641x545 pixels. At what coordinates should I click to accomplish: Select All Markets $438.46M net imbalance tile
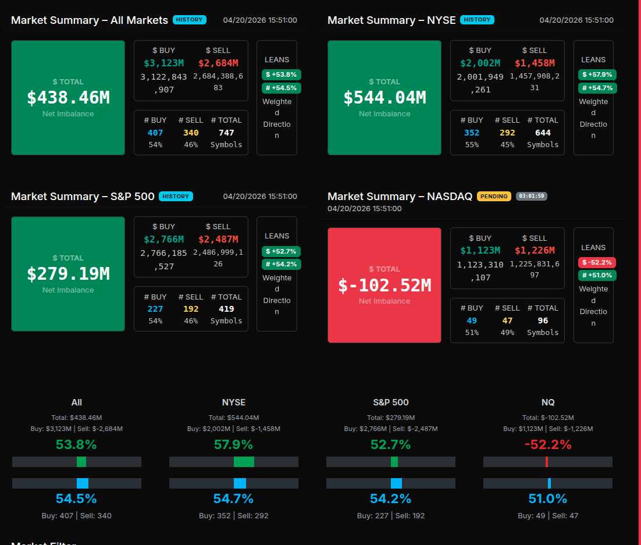pos(68,98)
